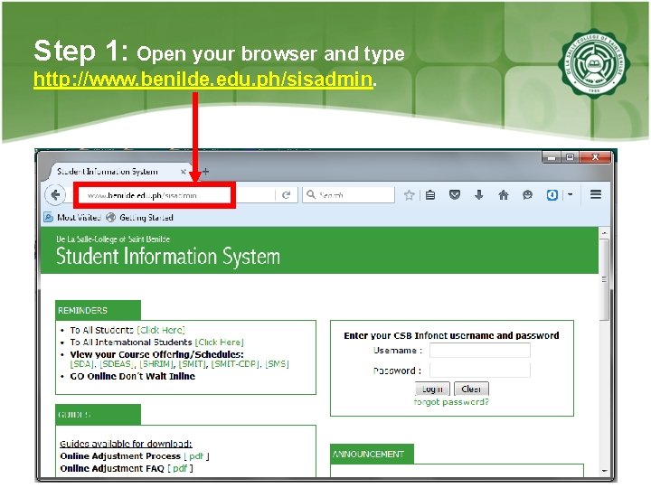Click the bookmark star icon
Screen dimensions: 651x488
point(409,195)
